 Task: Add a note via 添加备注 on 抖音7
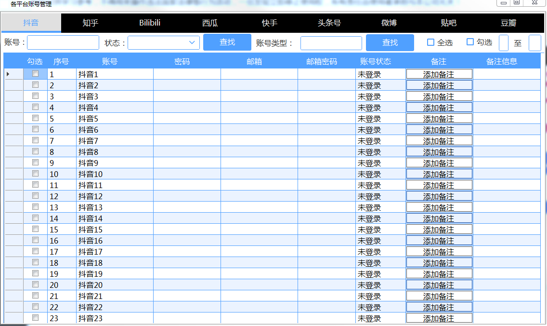pyautogui.click(x=439, y=140)
